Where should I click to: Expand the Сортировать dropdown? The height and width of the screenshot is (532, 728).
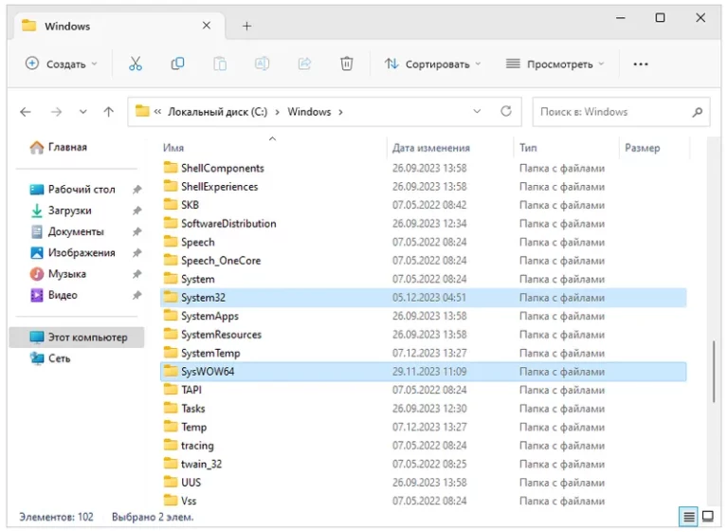(433, 64)
